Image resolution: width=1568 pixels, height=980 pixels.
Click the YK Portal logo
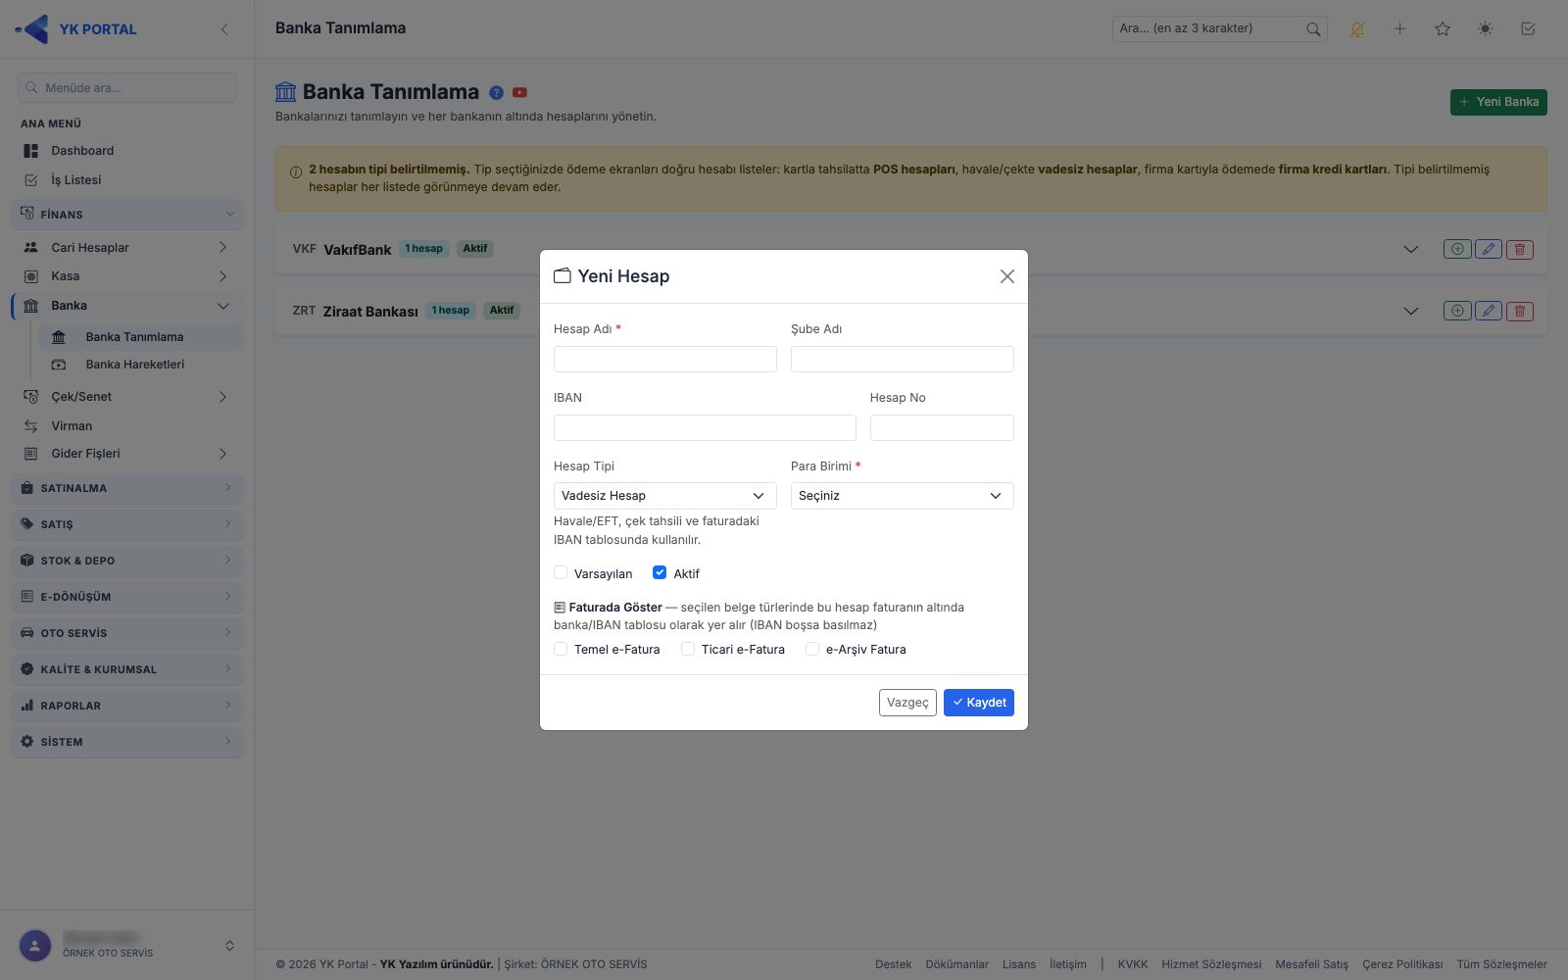[x=76, y=29]
